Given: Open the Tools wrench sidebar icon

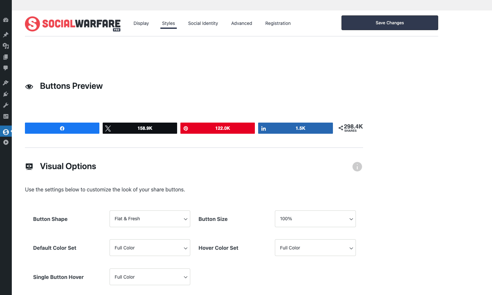Looking at the screenshot, I should [x=6, y=105].
